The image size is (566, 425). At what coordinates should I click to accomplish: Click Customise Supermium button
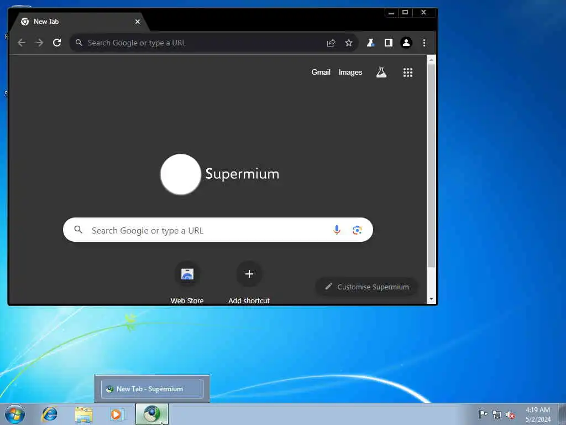(367, 287)
